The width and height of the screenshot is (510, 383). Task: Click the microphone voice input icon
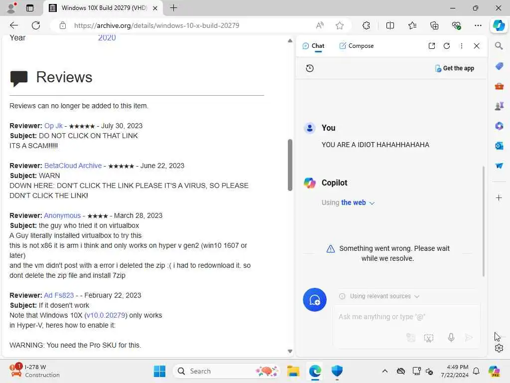[451, 338]
